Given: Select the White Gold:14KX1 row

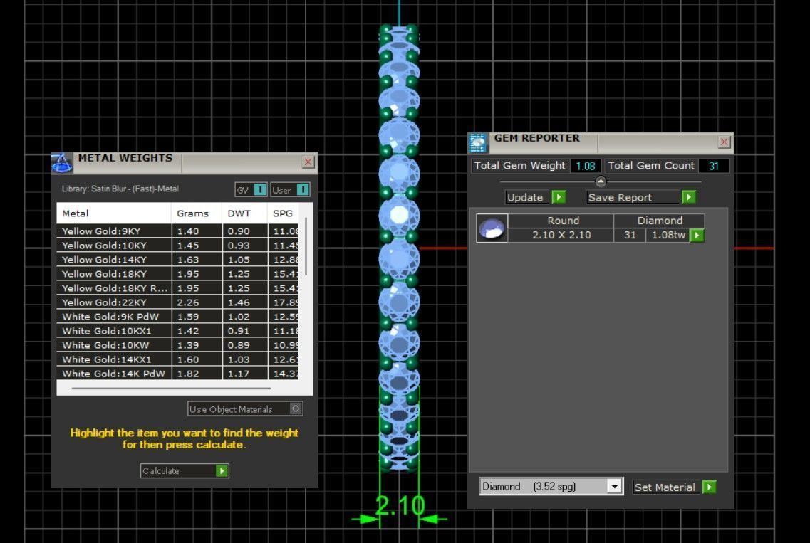Looking at the screenshot, I should pyautogui.click(x=177, y=359).
